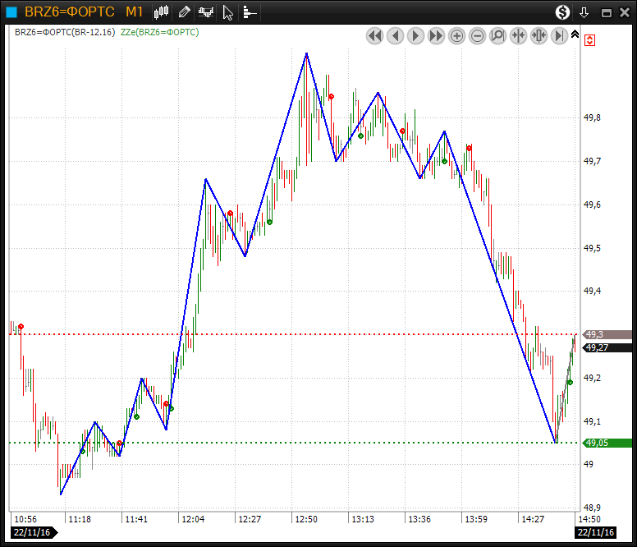Step chart one bar right
Image resolution: width=637 pixels, height=547 pixels.
tap(416, 36)
